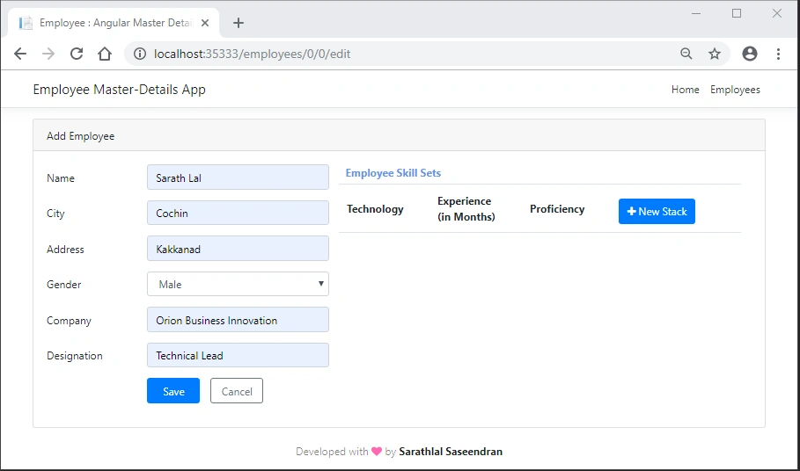The width and height of the screenshot is (800, 471).
Task: Click the Add Employee panel header
Action: tap(399, 135)
